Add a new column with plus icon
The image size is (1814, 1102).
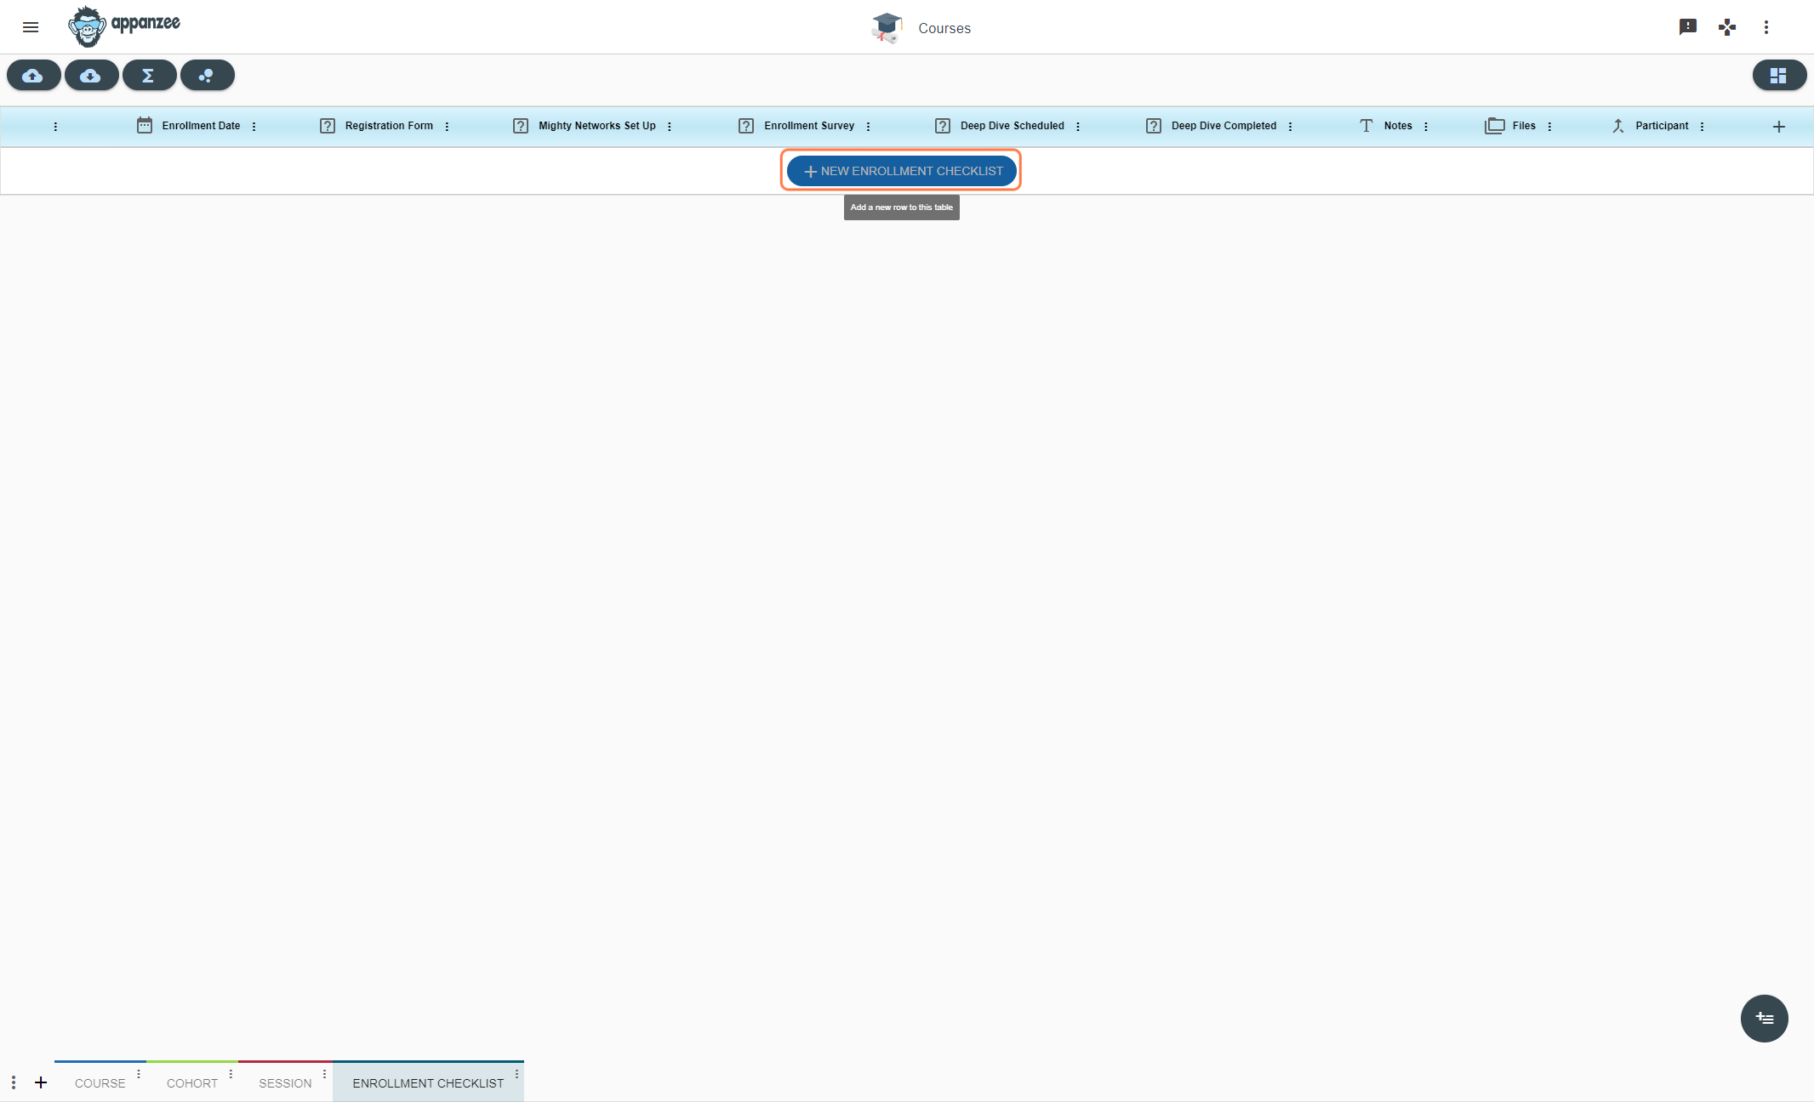1779,127
